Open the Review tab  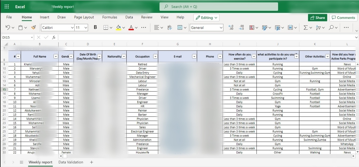click(x=147, y=17)
